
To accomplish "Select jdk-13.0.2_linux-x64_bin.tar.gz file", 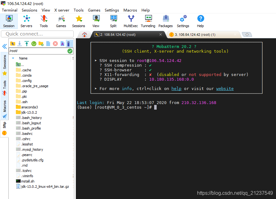I will click(42, 187).
